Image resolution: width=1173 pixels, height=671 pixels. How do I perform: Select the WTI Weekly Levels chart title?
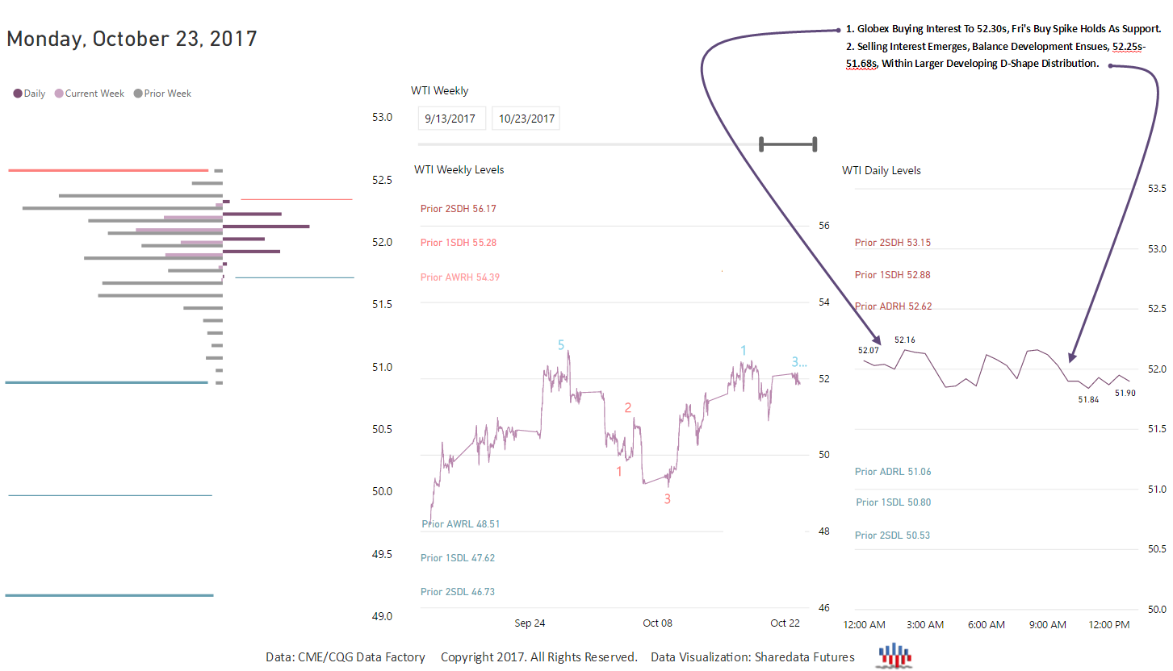(x=459, y=170)
